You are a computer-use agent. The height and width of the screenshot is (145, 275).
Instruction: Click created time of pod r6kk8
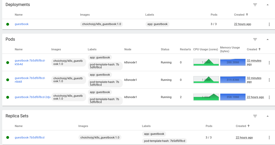[254, 80]
